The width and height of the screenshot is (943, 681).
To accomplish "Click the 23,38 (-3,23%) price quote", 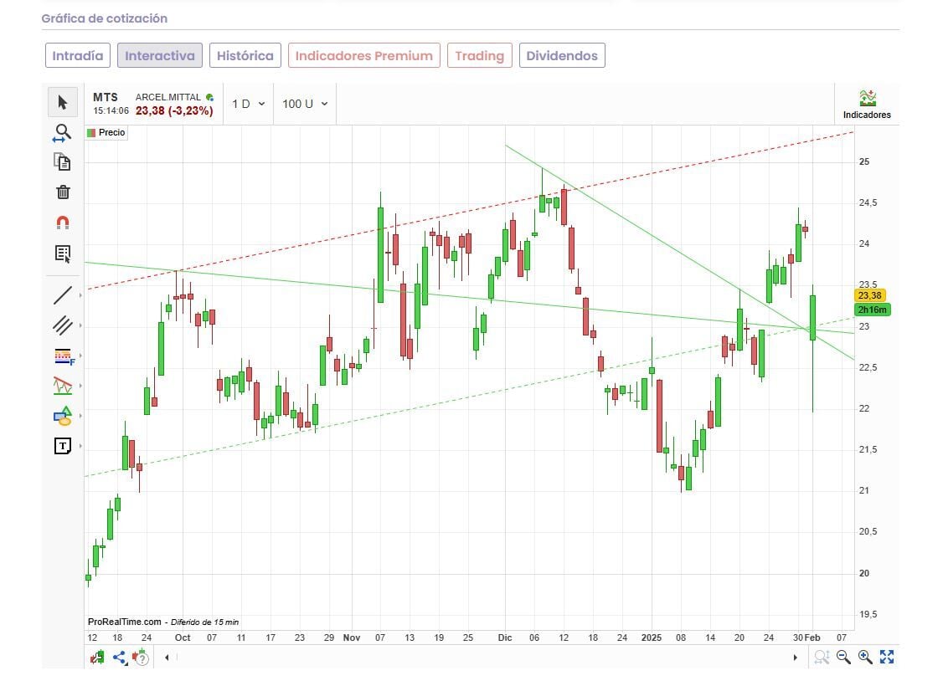I will [x=174, y=111].
